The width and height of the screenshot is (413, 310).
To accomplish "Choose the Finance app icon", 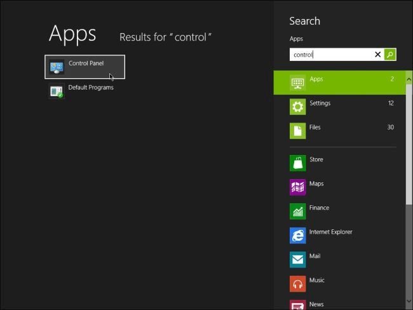I will pos(297,211).
